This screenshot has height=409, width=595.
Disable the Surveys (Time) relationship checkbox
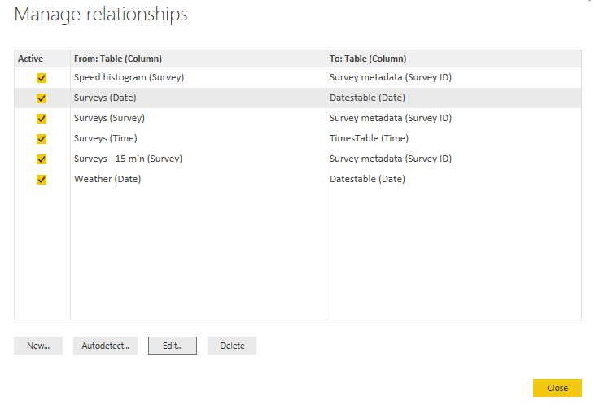pos(42,139)
